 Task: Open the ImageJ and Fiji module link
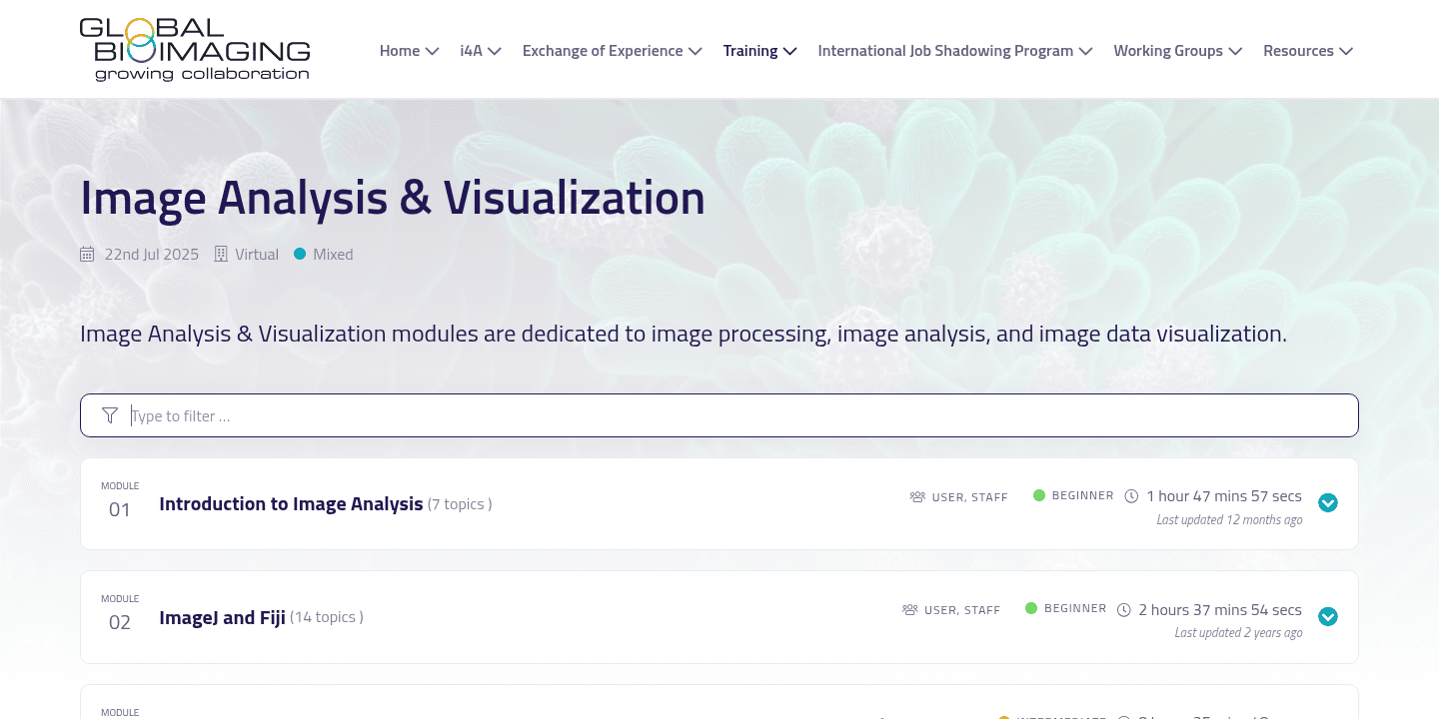coord(222,617)
